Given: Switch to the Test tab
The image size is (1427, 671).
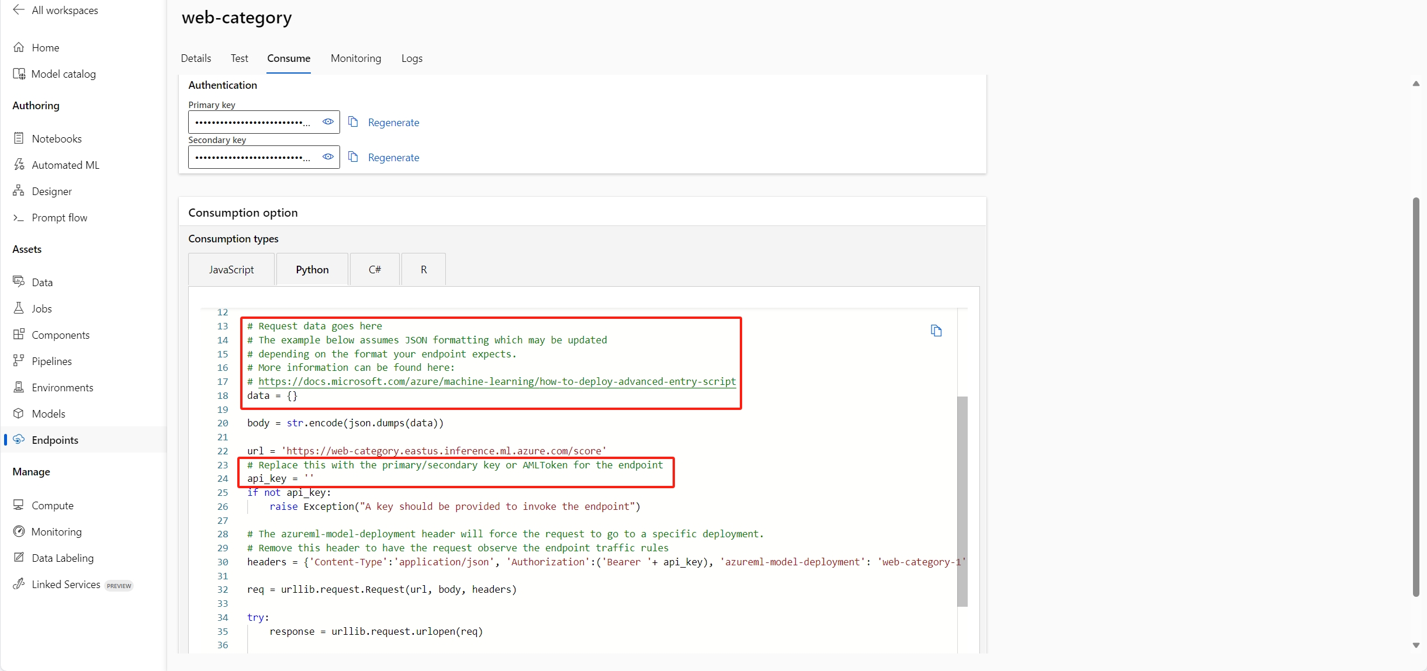Looking at the screenshot, I should click(239, 58).
